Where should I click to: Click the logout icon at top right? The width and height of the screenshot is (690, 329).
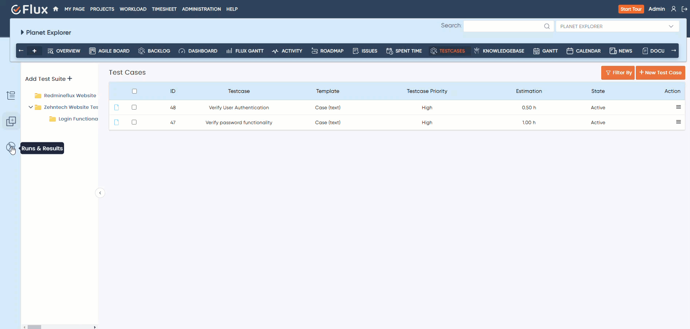pyautogui.click(x=684, y=9)
